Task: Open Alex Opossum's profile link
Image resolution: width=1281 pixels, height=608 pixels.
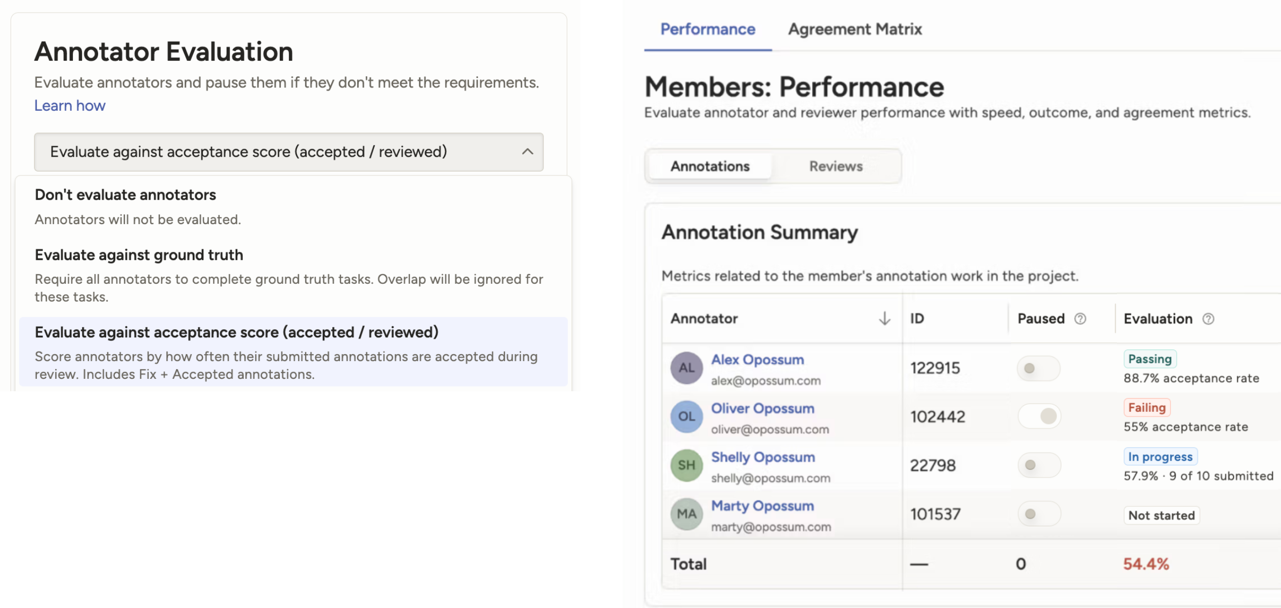Action: 757,360
